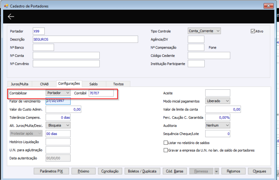279x180 pixels.
Task: Open the Cheques button
Action: pos(259,171)
